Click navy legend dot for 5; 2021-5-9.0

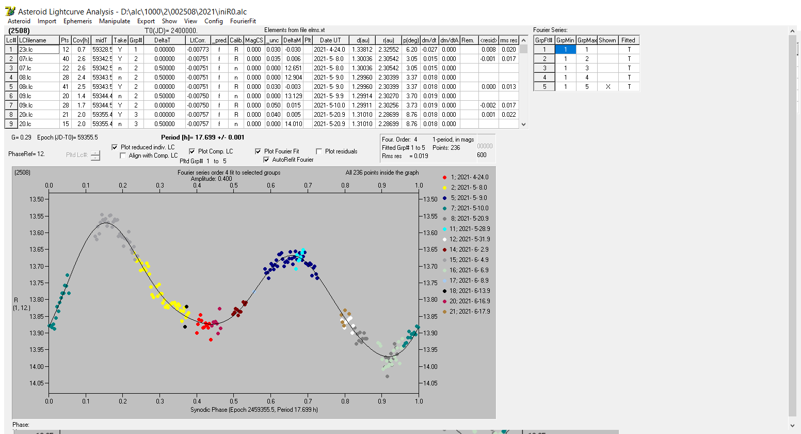click(x=444, y=198)
